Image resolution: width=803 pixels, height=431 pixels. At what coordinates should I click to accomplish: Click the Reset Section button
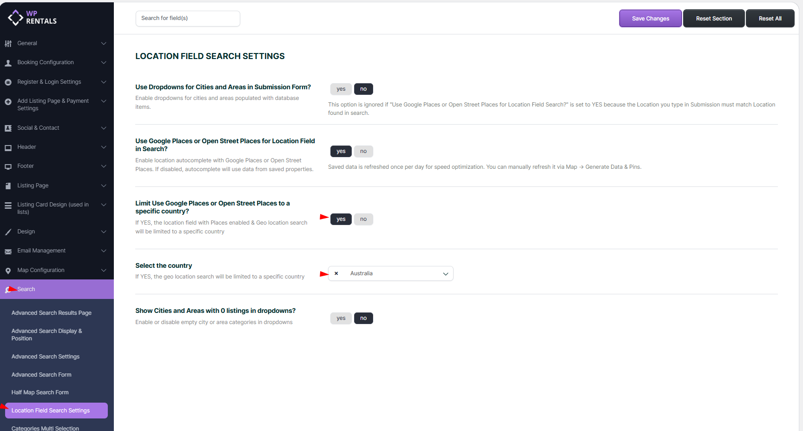(x=713, y=19)
